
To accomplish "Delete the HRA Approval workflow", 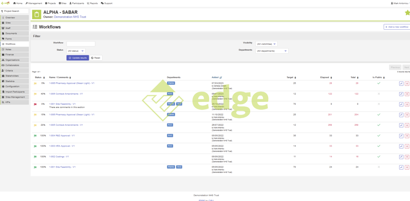I will [407, 146].
